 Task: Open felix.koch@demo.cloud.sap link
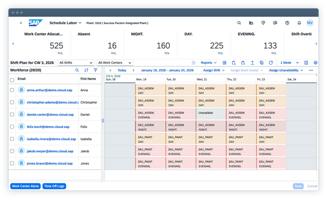(x=48, y=127)
